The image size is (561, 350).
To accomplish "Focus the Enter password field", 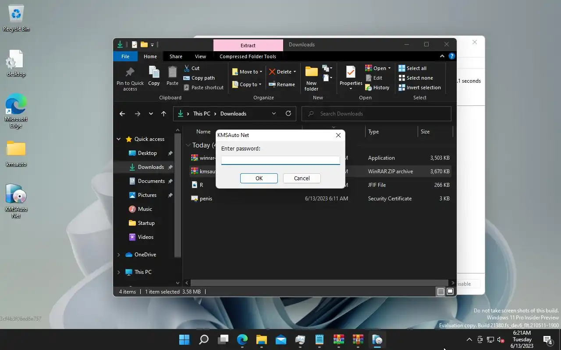I will pyautogui.click(x=280, y=160).
